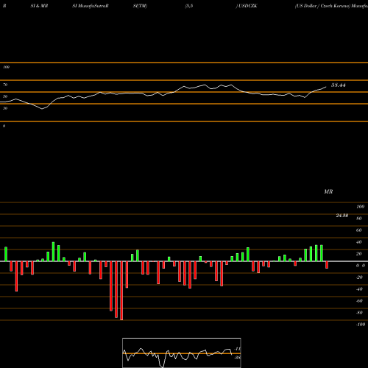Screen dimensions: 368x368
Task: Click the RSI axis label 30
Action: point(5,108)
